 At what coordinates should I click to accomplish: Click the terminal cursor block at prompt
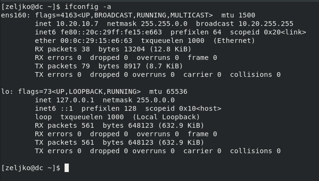point(66,168)
